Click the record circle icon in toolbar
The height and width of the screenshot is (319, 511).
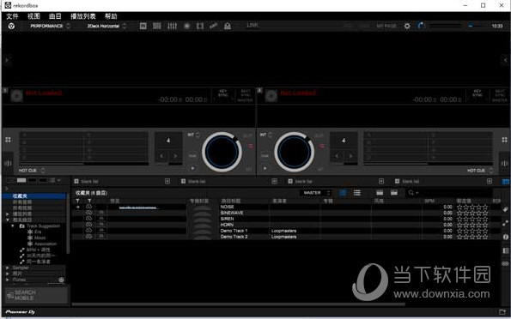[186, 26]
